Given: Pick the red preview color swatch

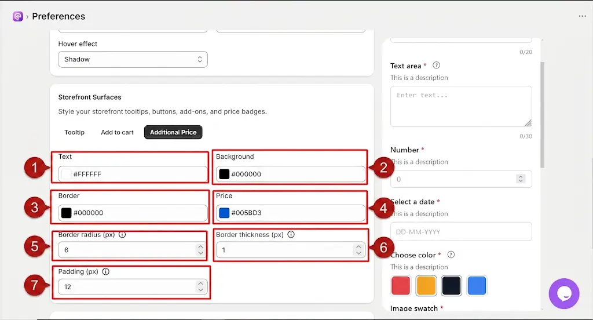Looking at the screenshot, I should point(401,286).
